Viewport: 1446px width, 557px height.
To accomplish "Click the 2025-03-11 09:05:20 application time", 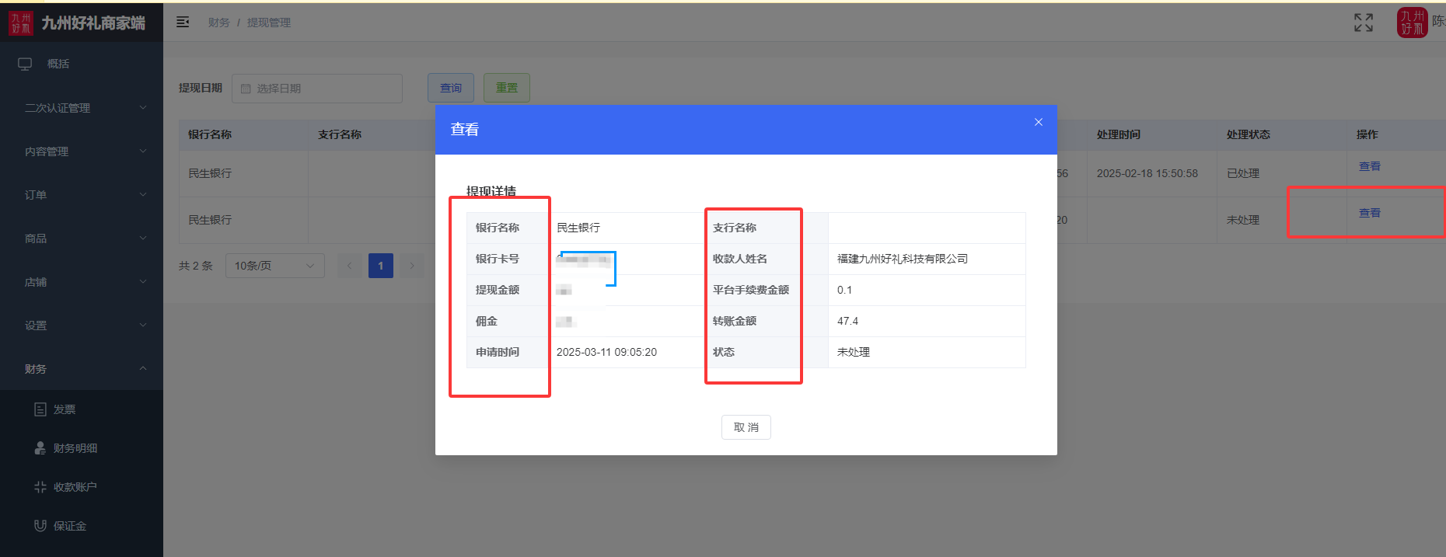I will (606, 352).
